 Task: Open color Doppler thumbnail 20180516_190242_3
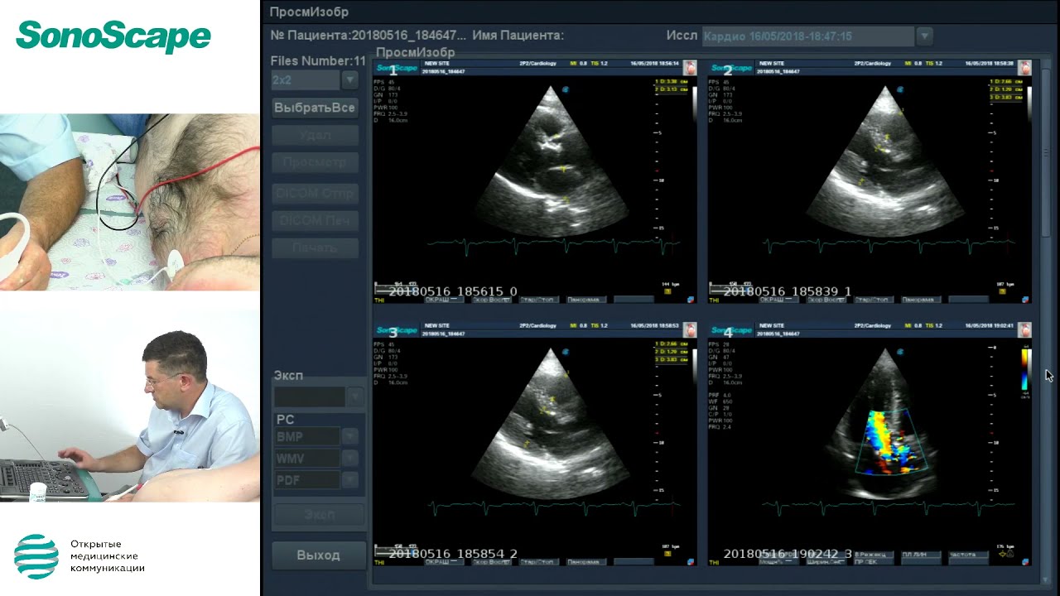pyautogui.click(x=870, y=445)
